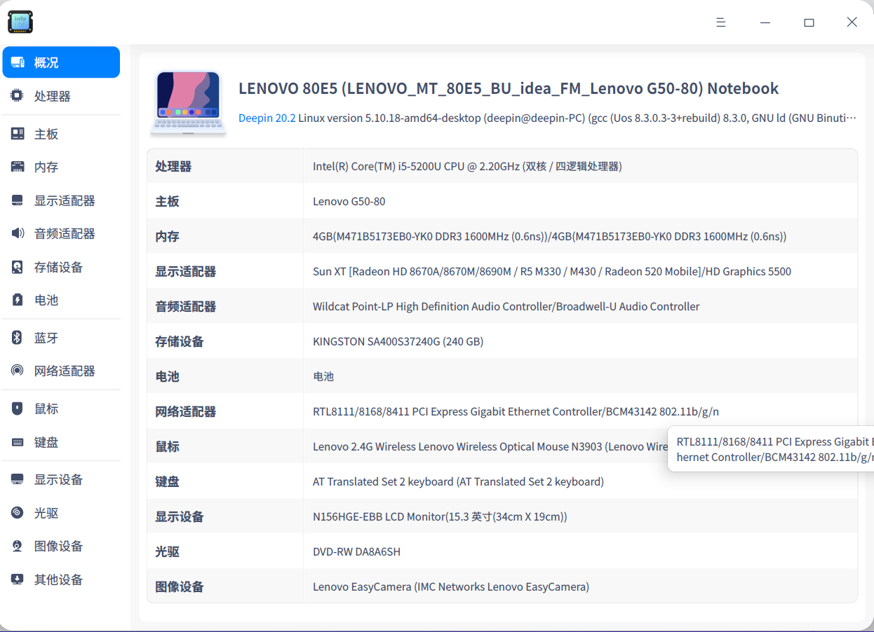This screenshot has height=632, width=874.
Task: Click the 显示设备 monitor icon in sidebar
Action: [x=18, y=479]
